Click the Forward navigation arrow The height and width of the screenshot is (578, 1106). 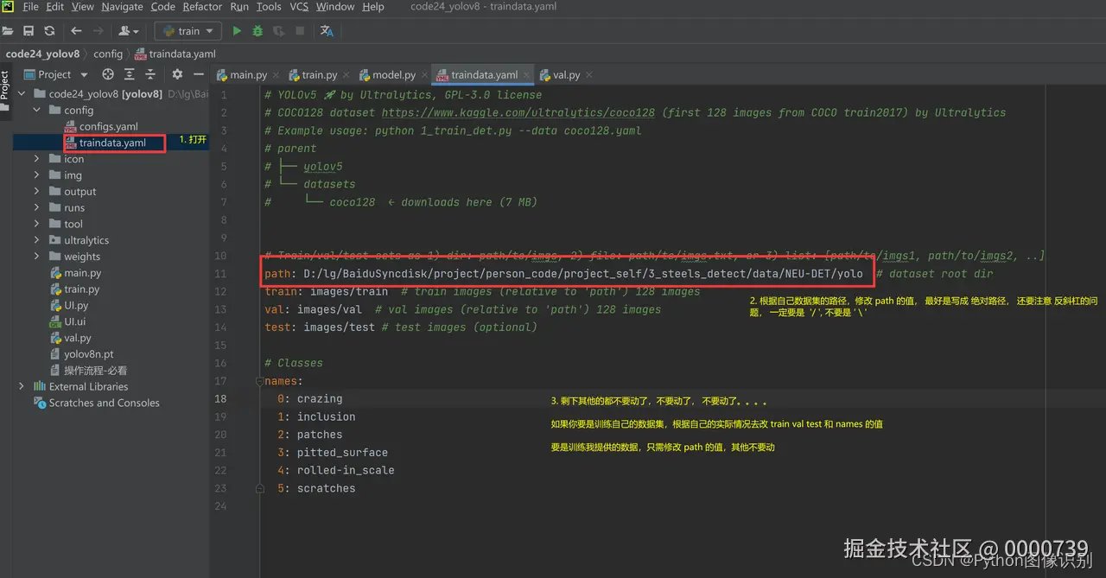(x=98, y=31)
